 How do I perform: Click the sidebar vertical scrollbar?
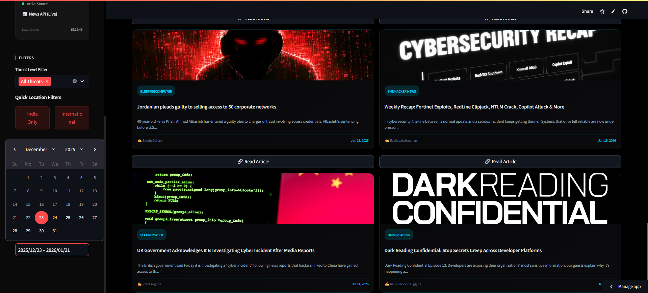(x=105, y=204)
